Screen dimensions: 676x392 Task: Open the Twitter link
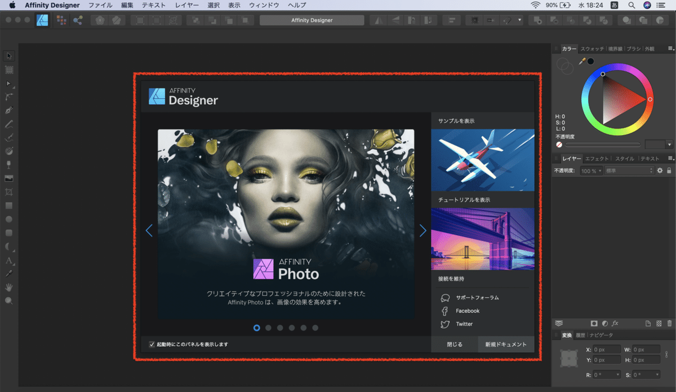464,324
